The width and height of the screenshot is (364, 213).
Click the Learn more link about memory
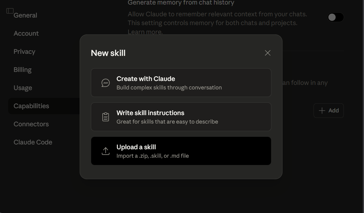click(x=144, y=31)
